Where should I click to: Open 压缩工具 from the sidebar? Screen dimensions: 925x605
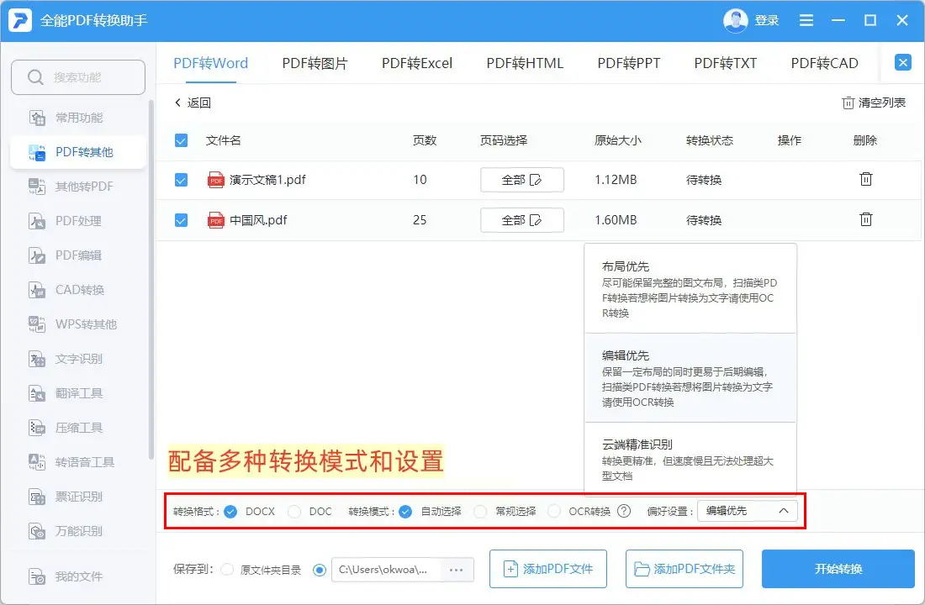pos(78,428)
